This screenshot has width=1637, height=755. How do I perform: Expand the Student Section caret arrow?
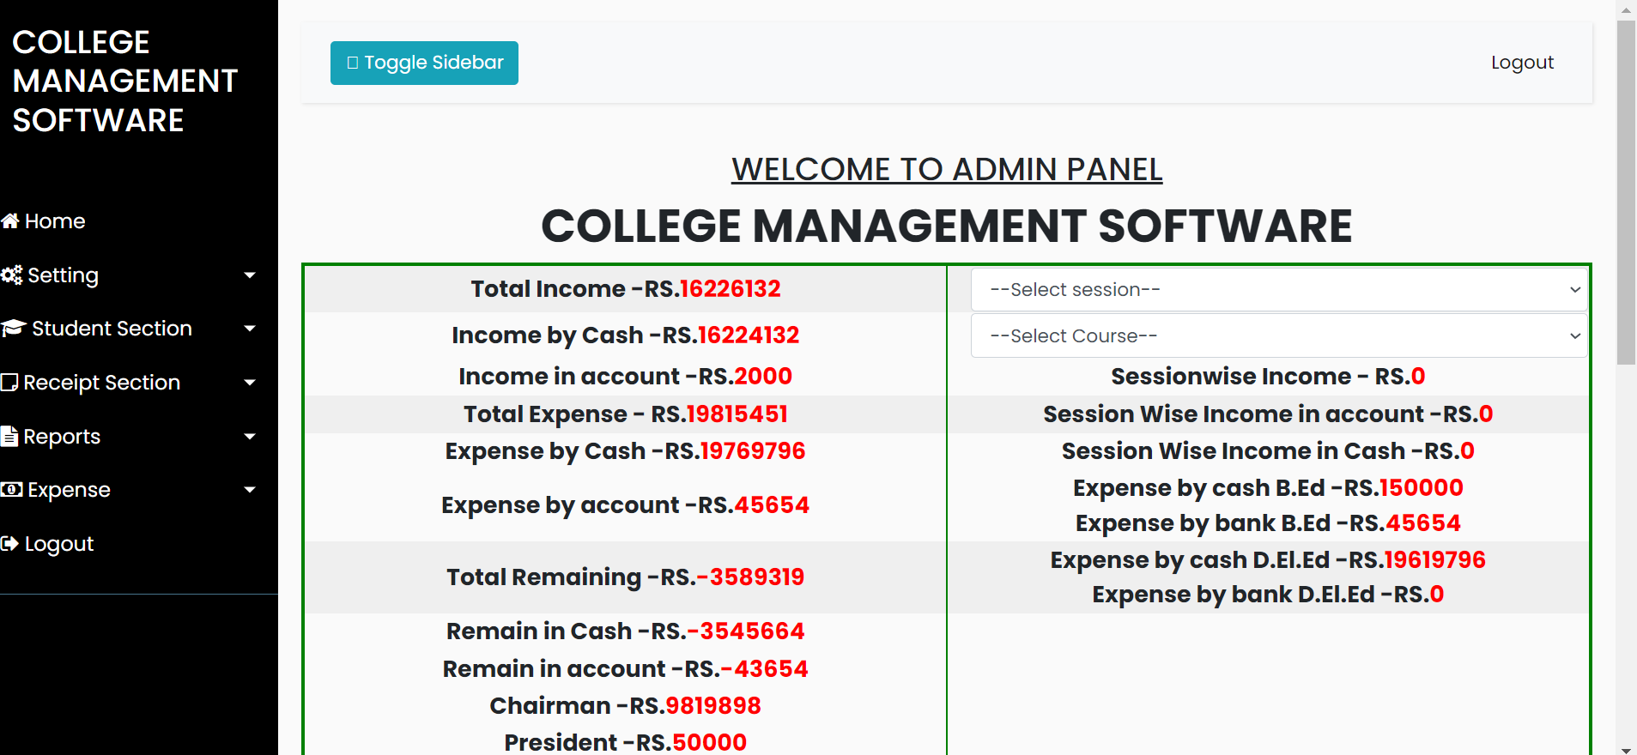pos(250,329)
